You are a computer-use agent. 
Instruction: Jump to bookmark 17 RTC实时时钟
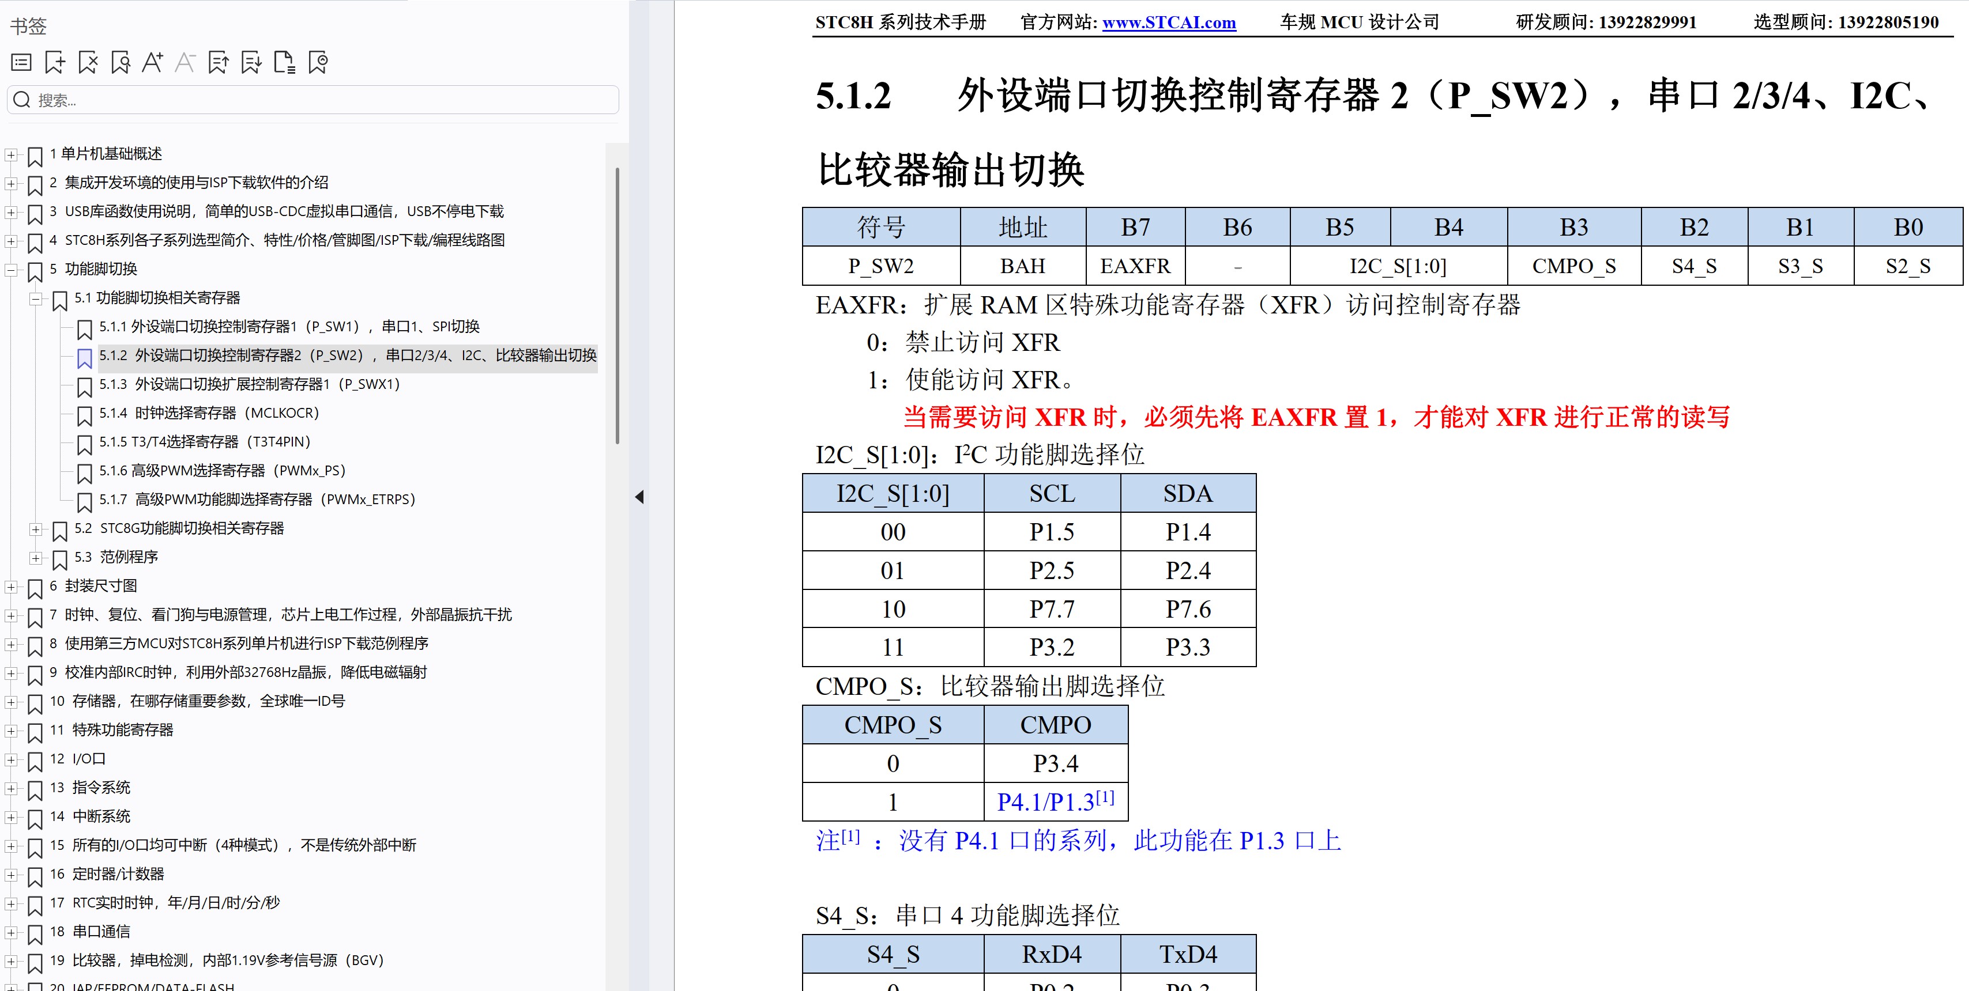tap(165, 902)
